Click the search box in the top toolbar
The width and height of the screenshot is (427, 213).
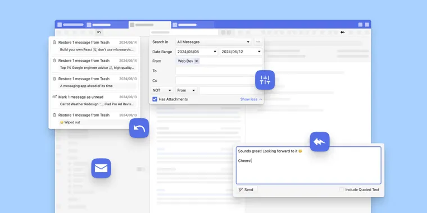coord(184,33)
